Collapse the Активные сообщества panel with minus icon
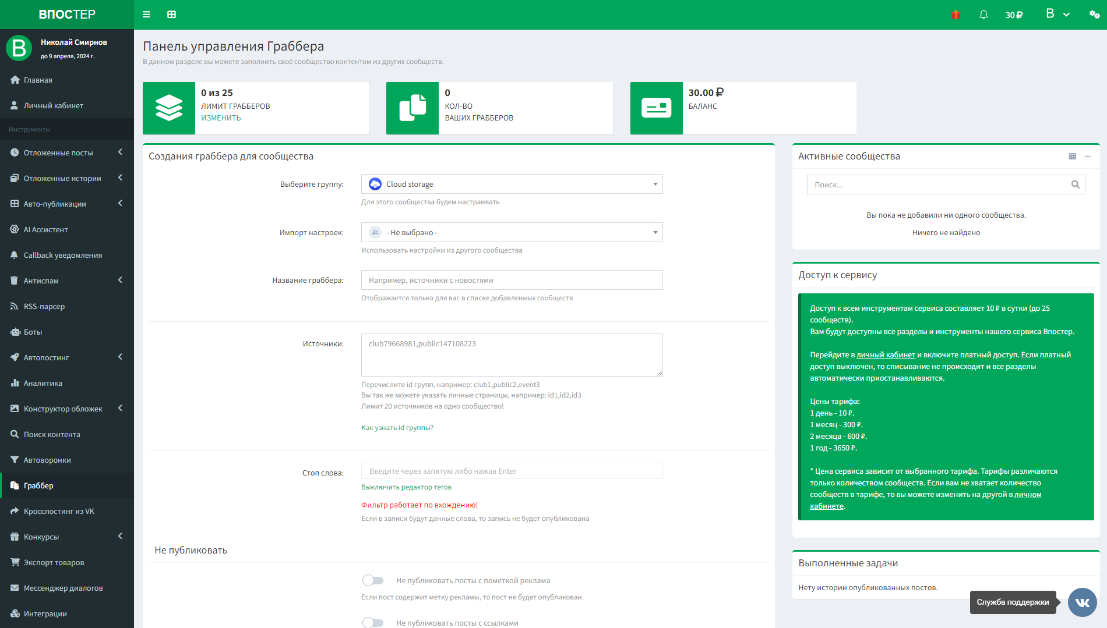This screenshot has width=1107, height=628. (1087, 156)
